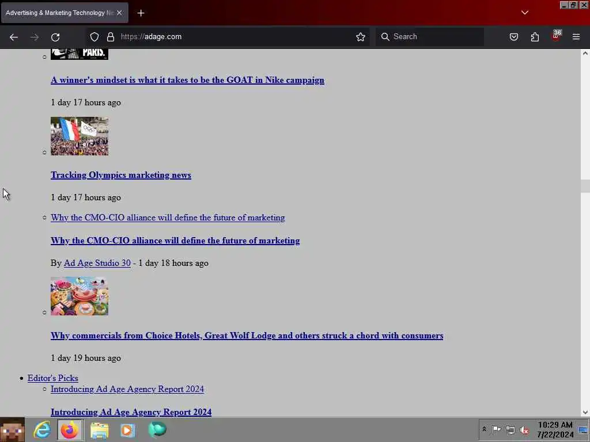The height and width of the screenshot is (442, 590).
Task: Open the Start menu Minecraft-face button
Action: [x=13, y=430]
